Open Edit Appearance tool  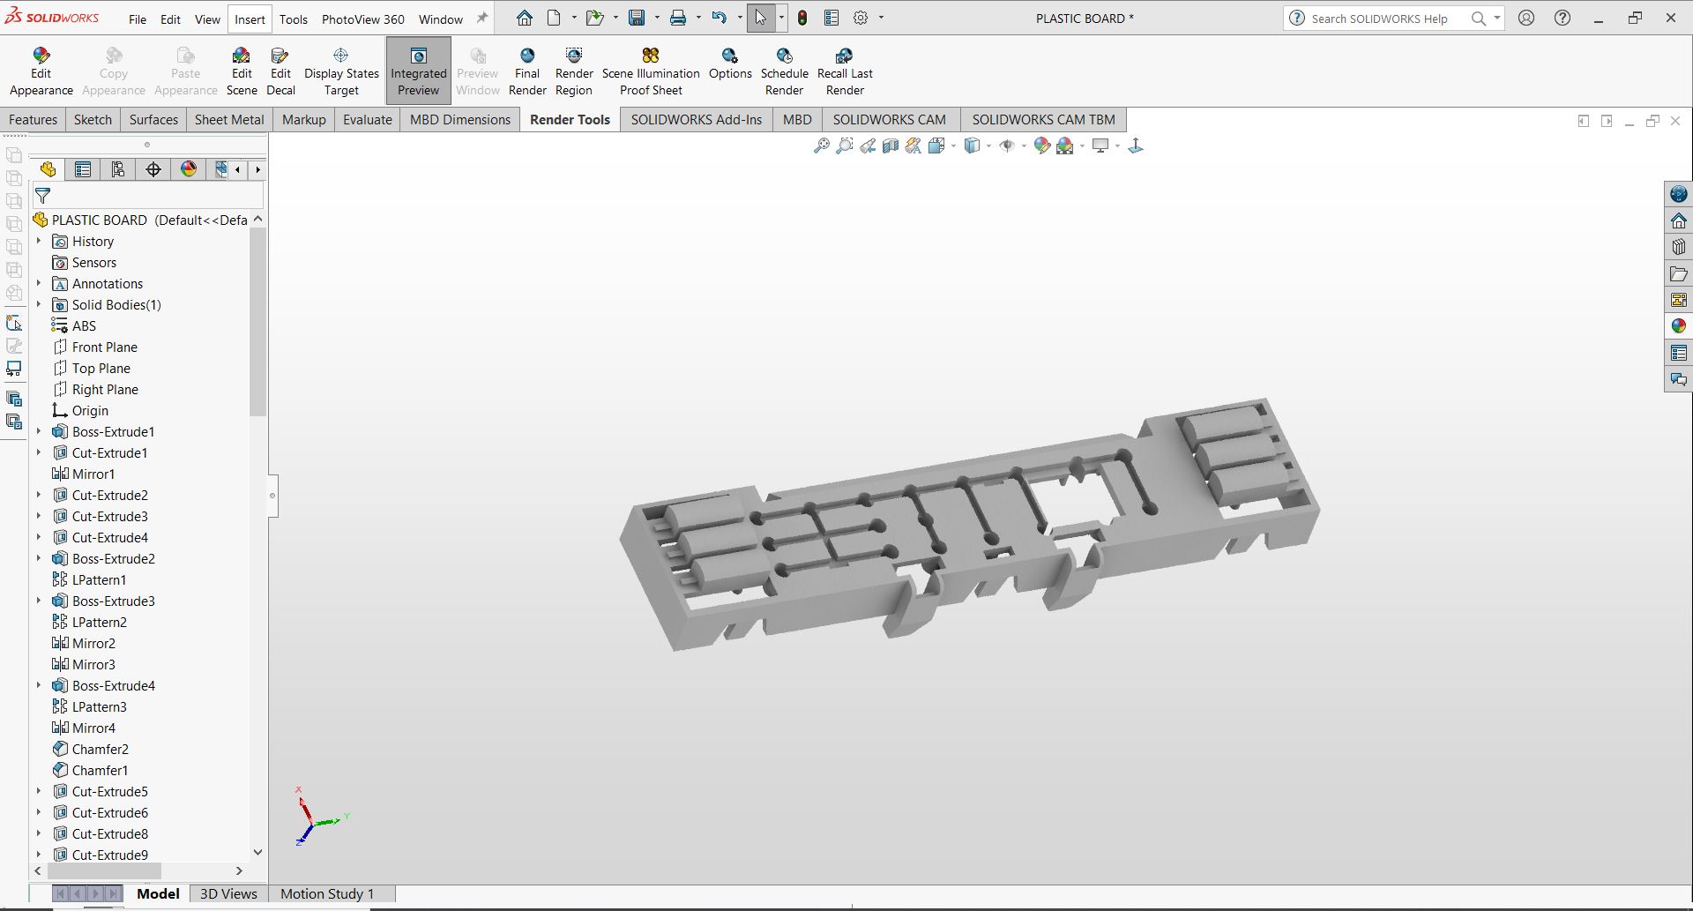41,71
